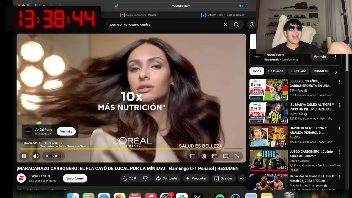This screenshot has width=352, height=198.
Task: Switch the player to theater mode
Action: click(215, 156)
